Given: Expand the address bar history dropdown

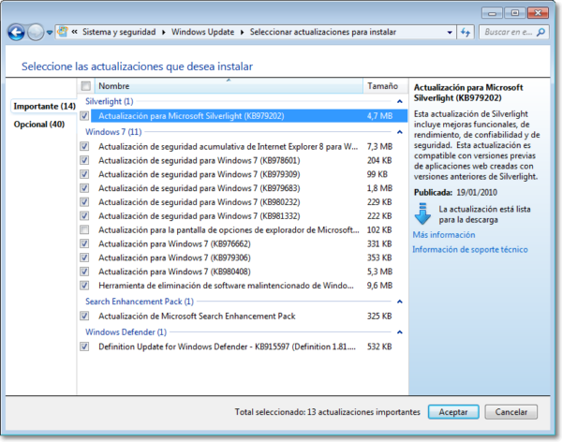Looking at the screenshot, I should point(450,32).
